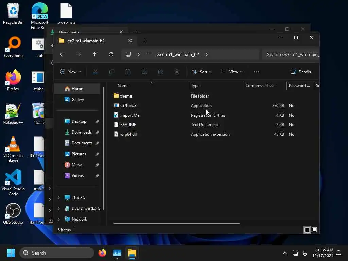The width and height of the screenshot is (348, 261).
Task: Open Firefox from the taskbar
Action: pyautogui.click(x=102, y=253)
